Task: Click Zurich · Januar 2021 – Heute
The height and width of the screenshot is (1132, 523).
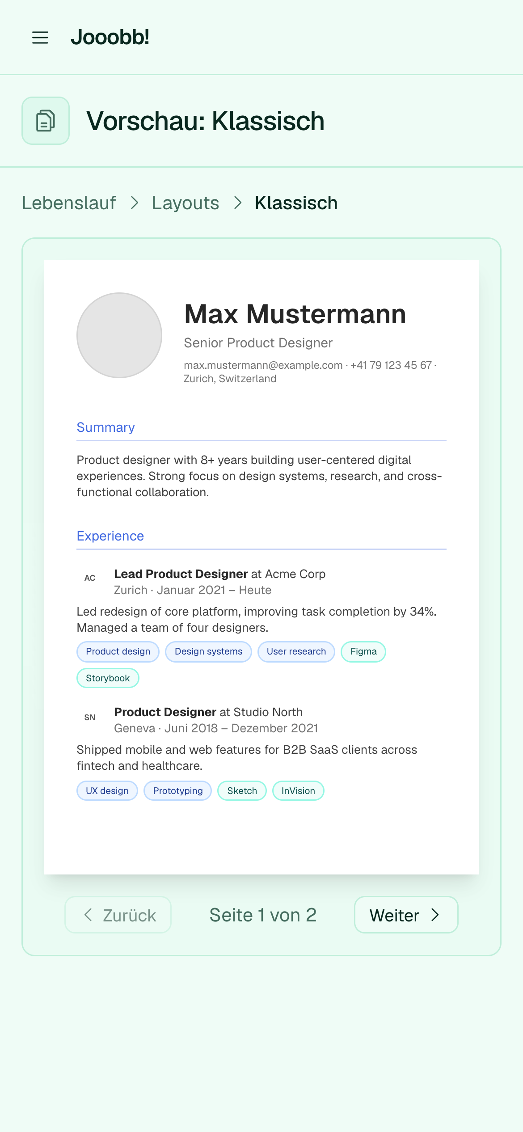Action: click(193, 590)
